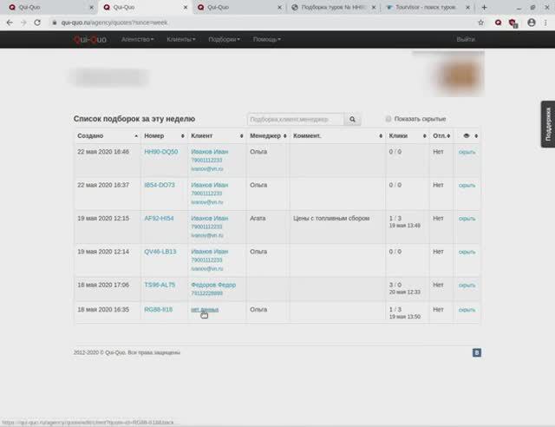Click the '19 мая 2020 12:15' date cell

(x=103, y=219)
